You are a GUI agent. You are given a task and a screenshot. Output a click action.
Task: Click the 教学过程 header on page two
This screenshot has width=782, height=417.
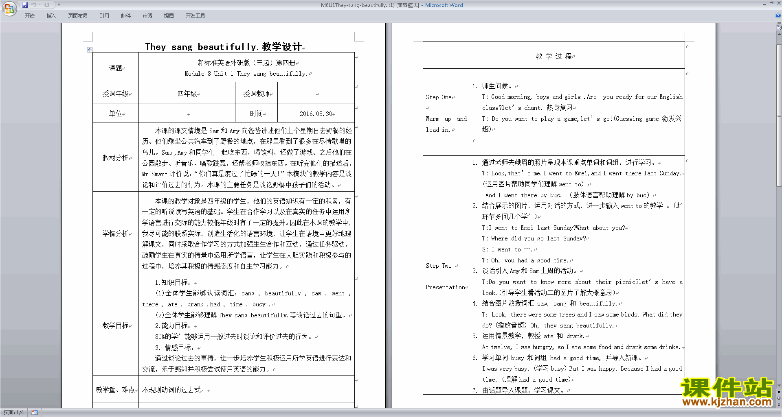(x=554, y=56)
